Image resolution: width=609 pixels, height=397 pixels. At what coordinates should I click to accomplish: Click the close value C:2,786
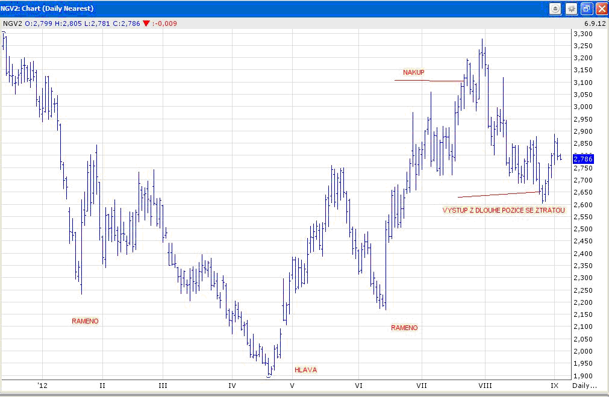[126, 23]
